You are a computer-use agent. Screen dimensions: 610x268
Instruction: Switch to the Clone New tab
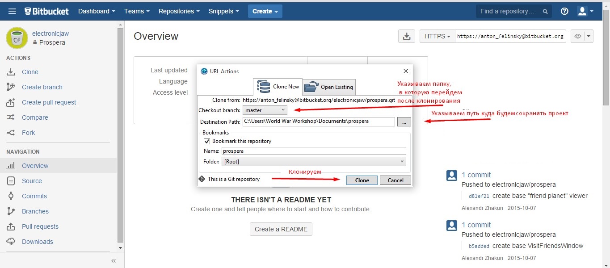pyautogui.click(x=278, y=86)
